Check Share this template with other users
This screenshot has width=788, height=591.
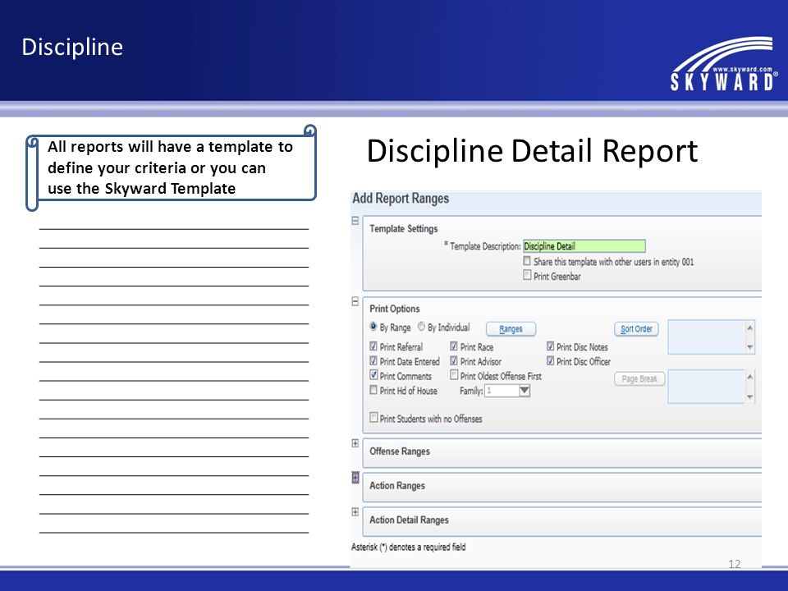click(527, 261)
